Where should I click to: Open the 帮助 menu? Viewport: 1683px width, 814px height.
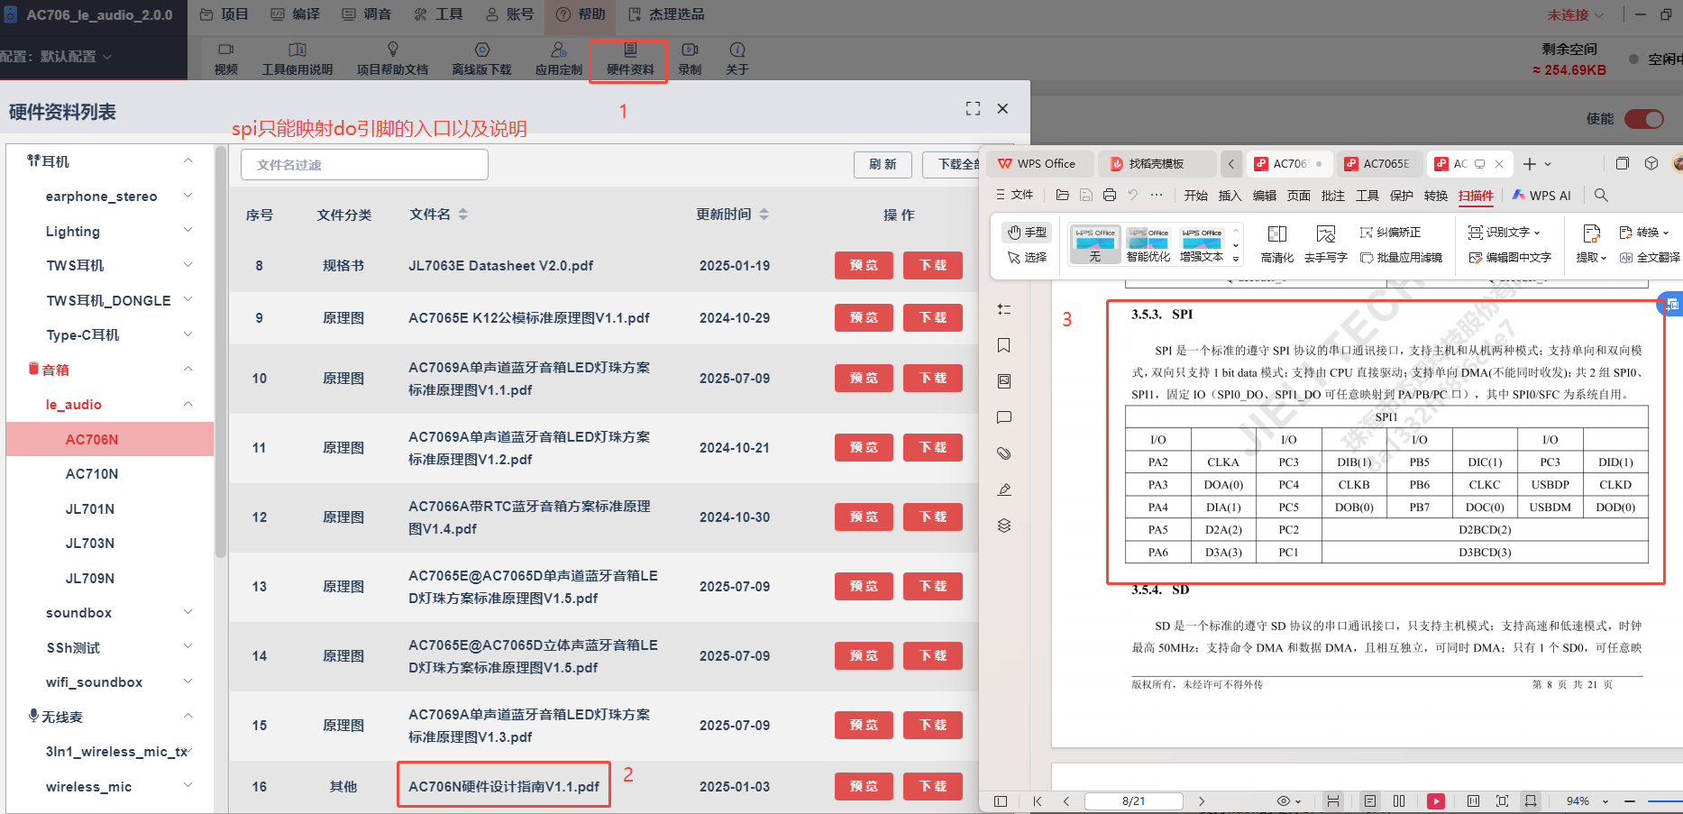coord(581,14)
